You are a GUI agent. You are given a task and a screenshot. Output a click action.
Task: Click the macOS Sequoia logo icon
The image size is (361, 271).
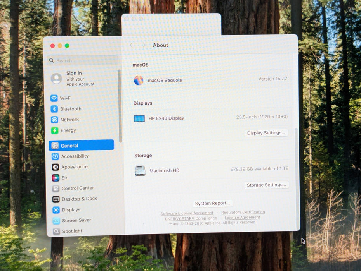(x=139, y=81)
